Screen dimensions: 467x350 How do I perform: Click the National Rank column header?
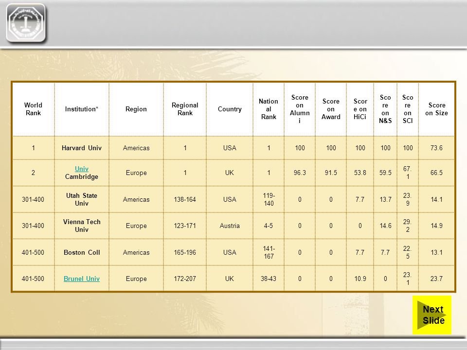click(269, 109)
